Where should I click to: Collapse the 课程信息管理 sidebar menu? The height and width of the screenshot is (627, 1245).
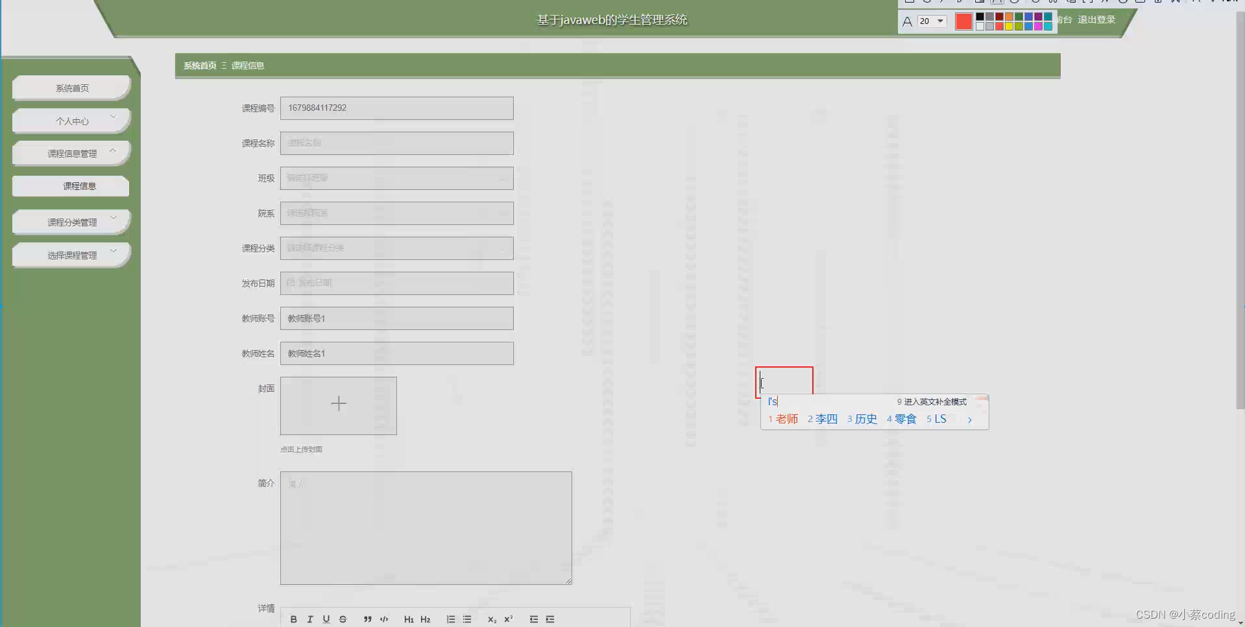click(71, 153)
